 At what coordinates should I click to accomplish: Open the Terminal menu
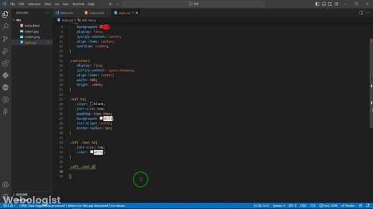(78, 4)
